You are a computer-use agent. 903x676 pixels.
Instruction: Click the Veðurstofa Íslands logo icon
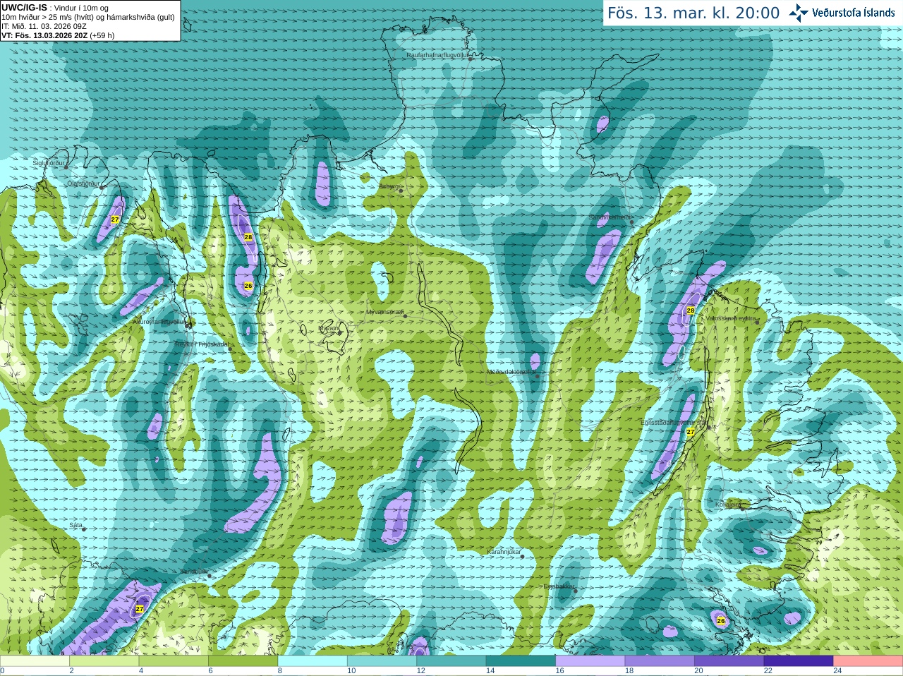coord(799,13)
